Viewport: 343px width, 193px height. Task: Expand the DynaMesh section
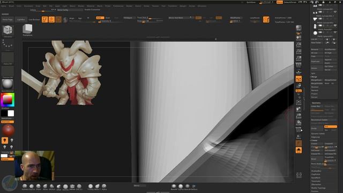[316, 177]
